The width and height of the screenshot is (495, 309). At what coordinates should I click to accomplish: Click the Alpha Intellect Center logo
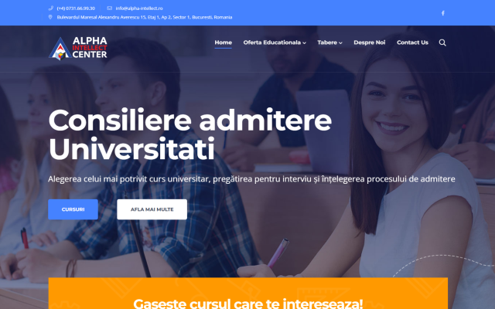click(78, 48)
